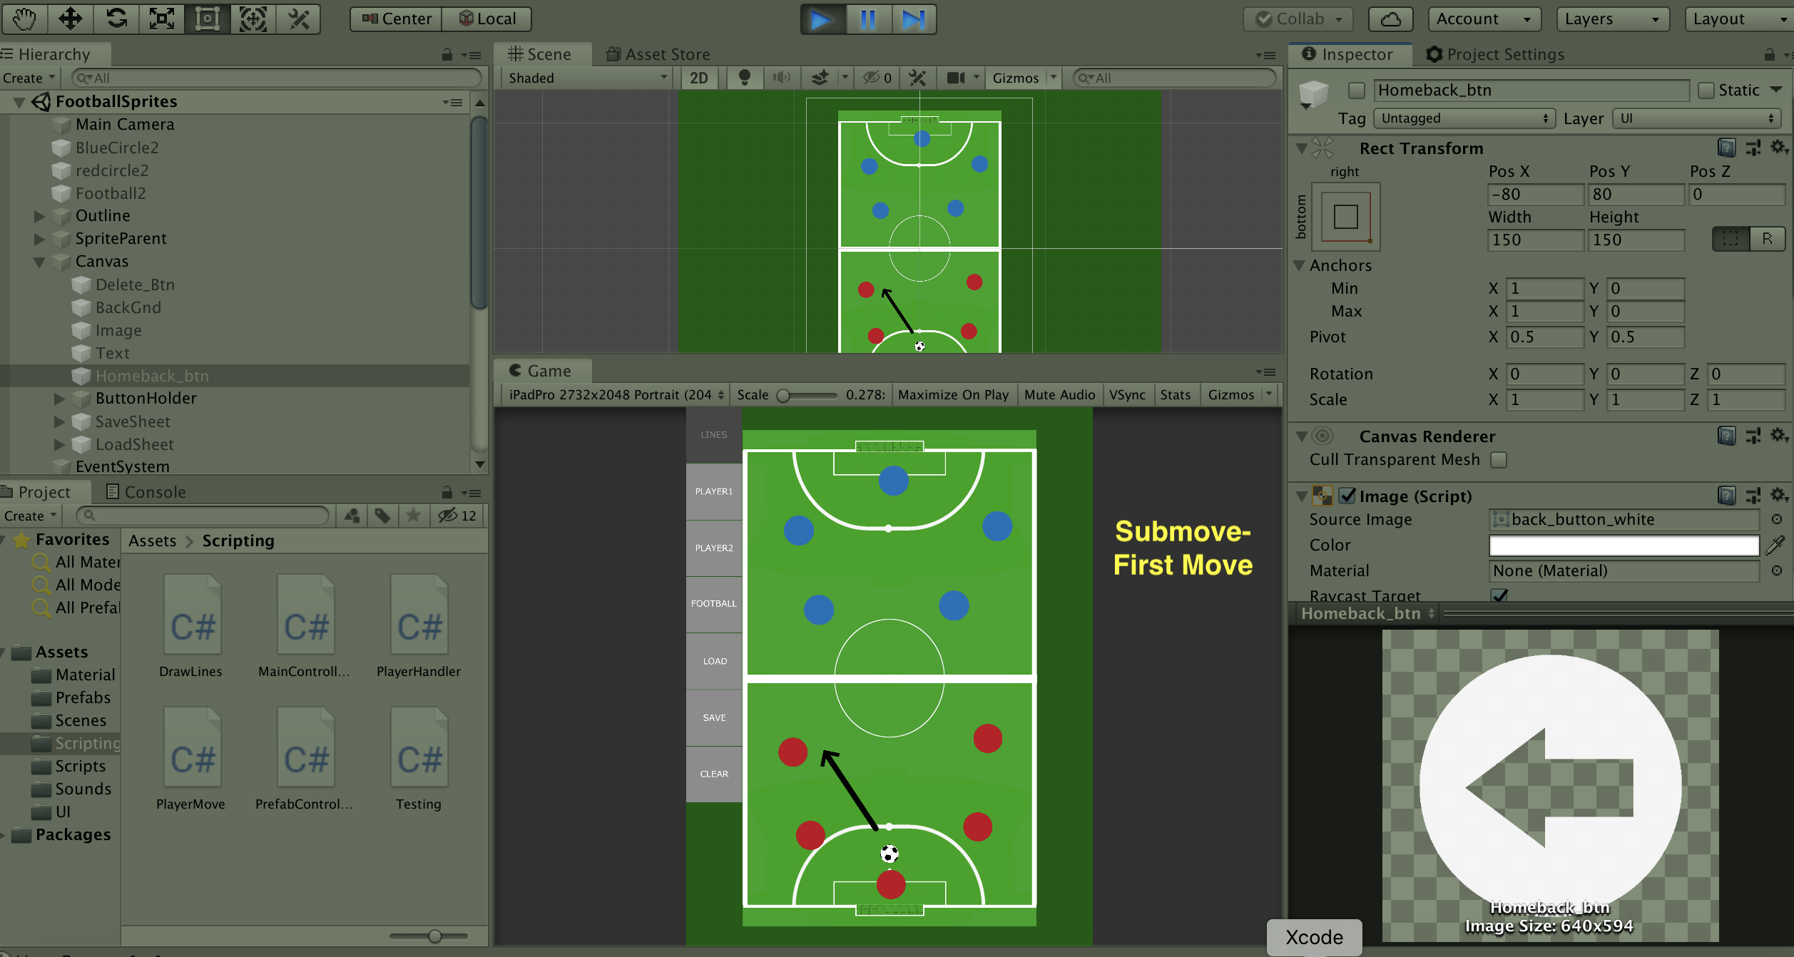Select the Rotate tool

(116, 19)
